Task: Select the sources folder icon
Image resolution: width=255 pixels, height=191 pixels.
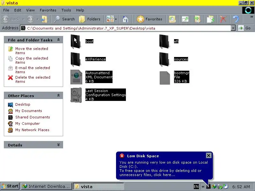Action: click(164, 59)
